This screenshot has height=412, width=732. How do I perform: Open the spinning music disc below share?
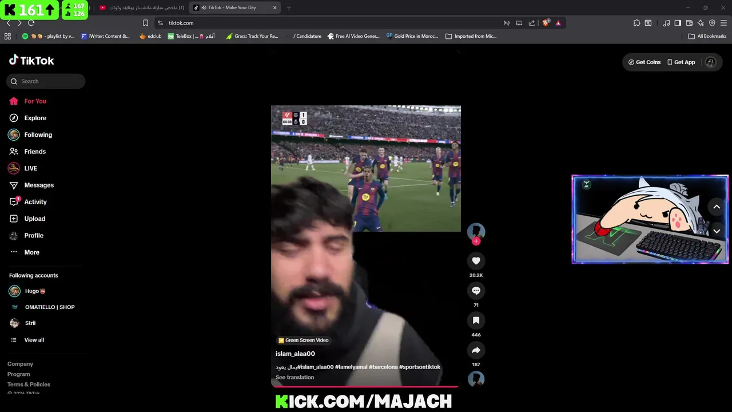point(476,379)
